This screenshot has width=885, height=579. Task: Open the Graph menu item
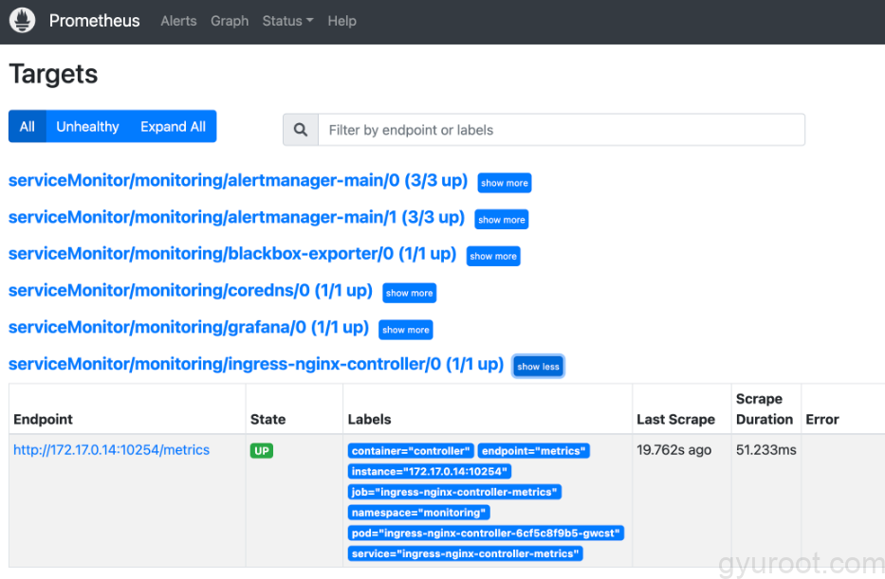pos(230,21)
